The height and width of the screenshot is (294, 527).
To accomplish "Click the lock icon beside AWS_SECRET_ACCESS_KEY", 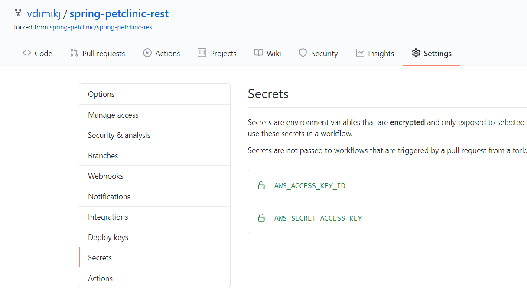I will point(261,218).
